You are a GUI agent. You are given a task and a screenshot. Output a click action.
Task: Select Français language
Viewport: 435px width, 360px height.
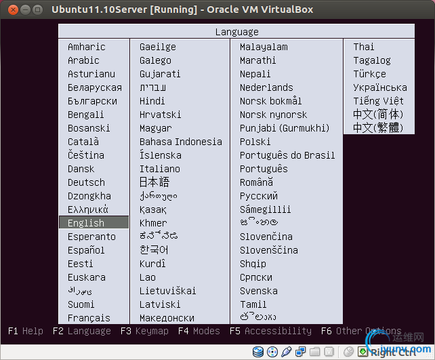[x=89, y=318]
